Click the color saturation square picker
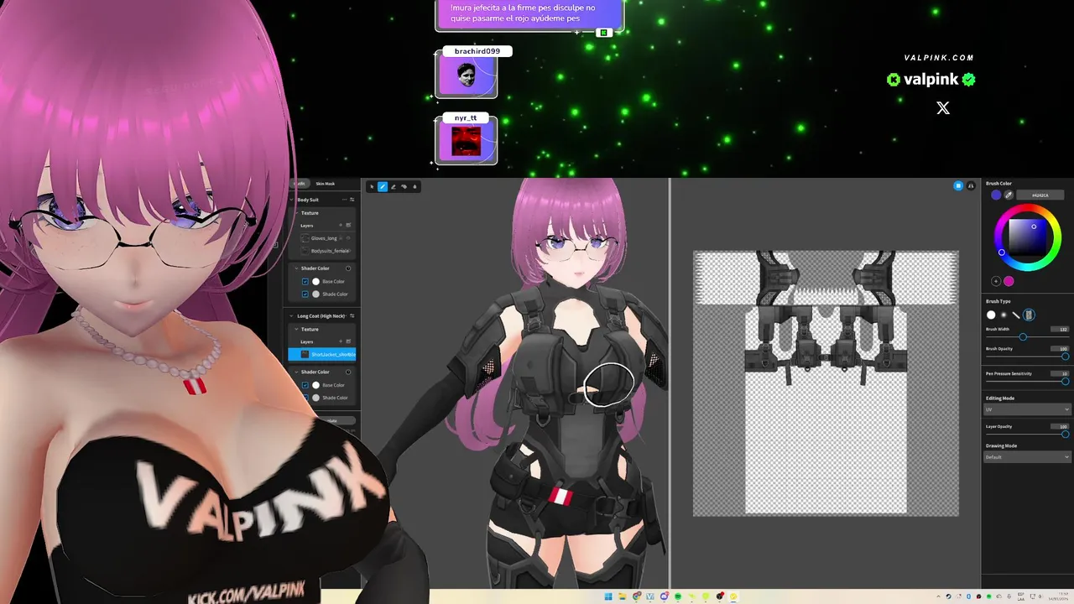Viewport: 1074px width, 604px height. [x=1028, y=237]
